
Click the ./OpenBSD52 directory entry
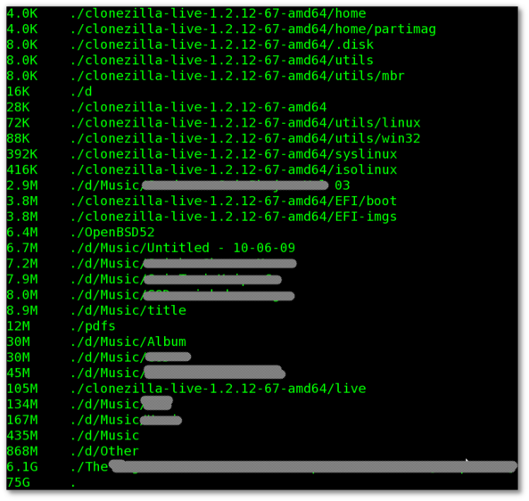[112, 233]
